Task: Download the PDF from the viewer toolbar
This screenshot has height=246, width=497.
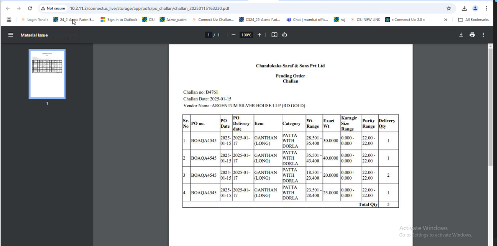Action: [x=461, y=35]
